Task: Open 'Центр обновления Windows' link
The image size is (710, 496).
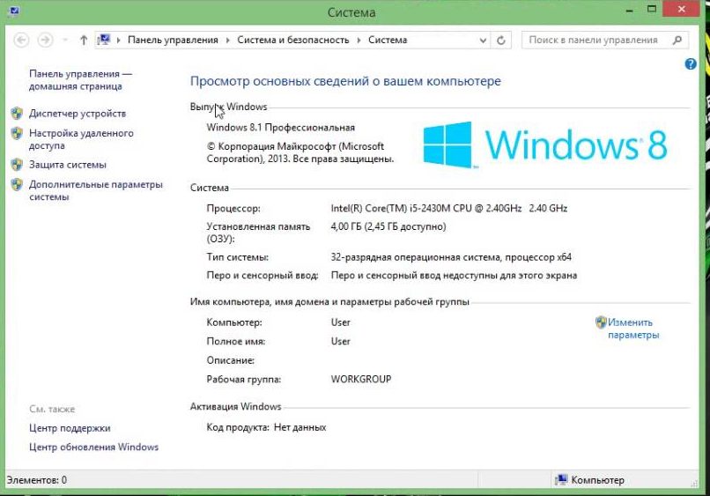Action: pyautogui.click(x=93, y=447)
